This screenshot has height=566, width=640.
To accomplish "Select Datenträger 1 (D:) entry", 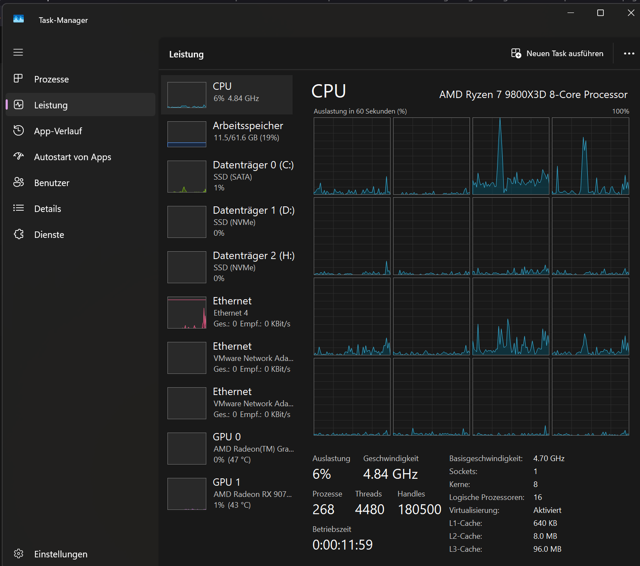I will pos(227,221).
